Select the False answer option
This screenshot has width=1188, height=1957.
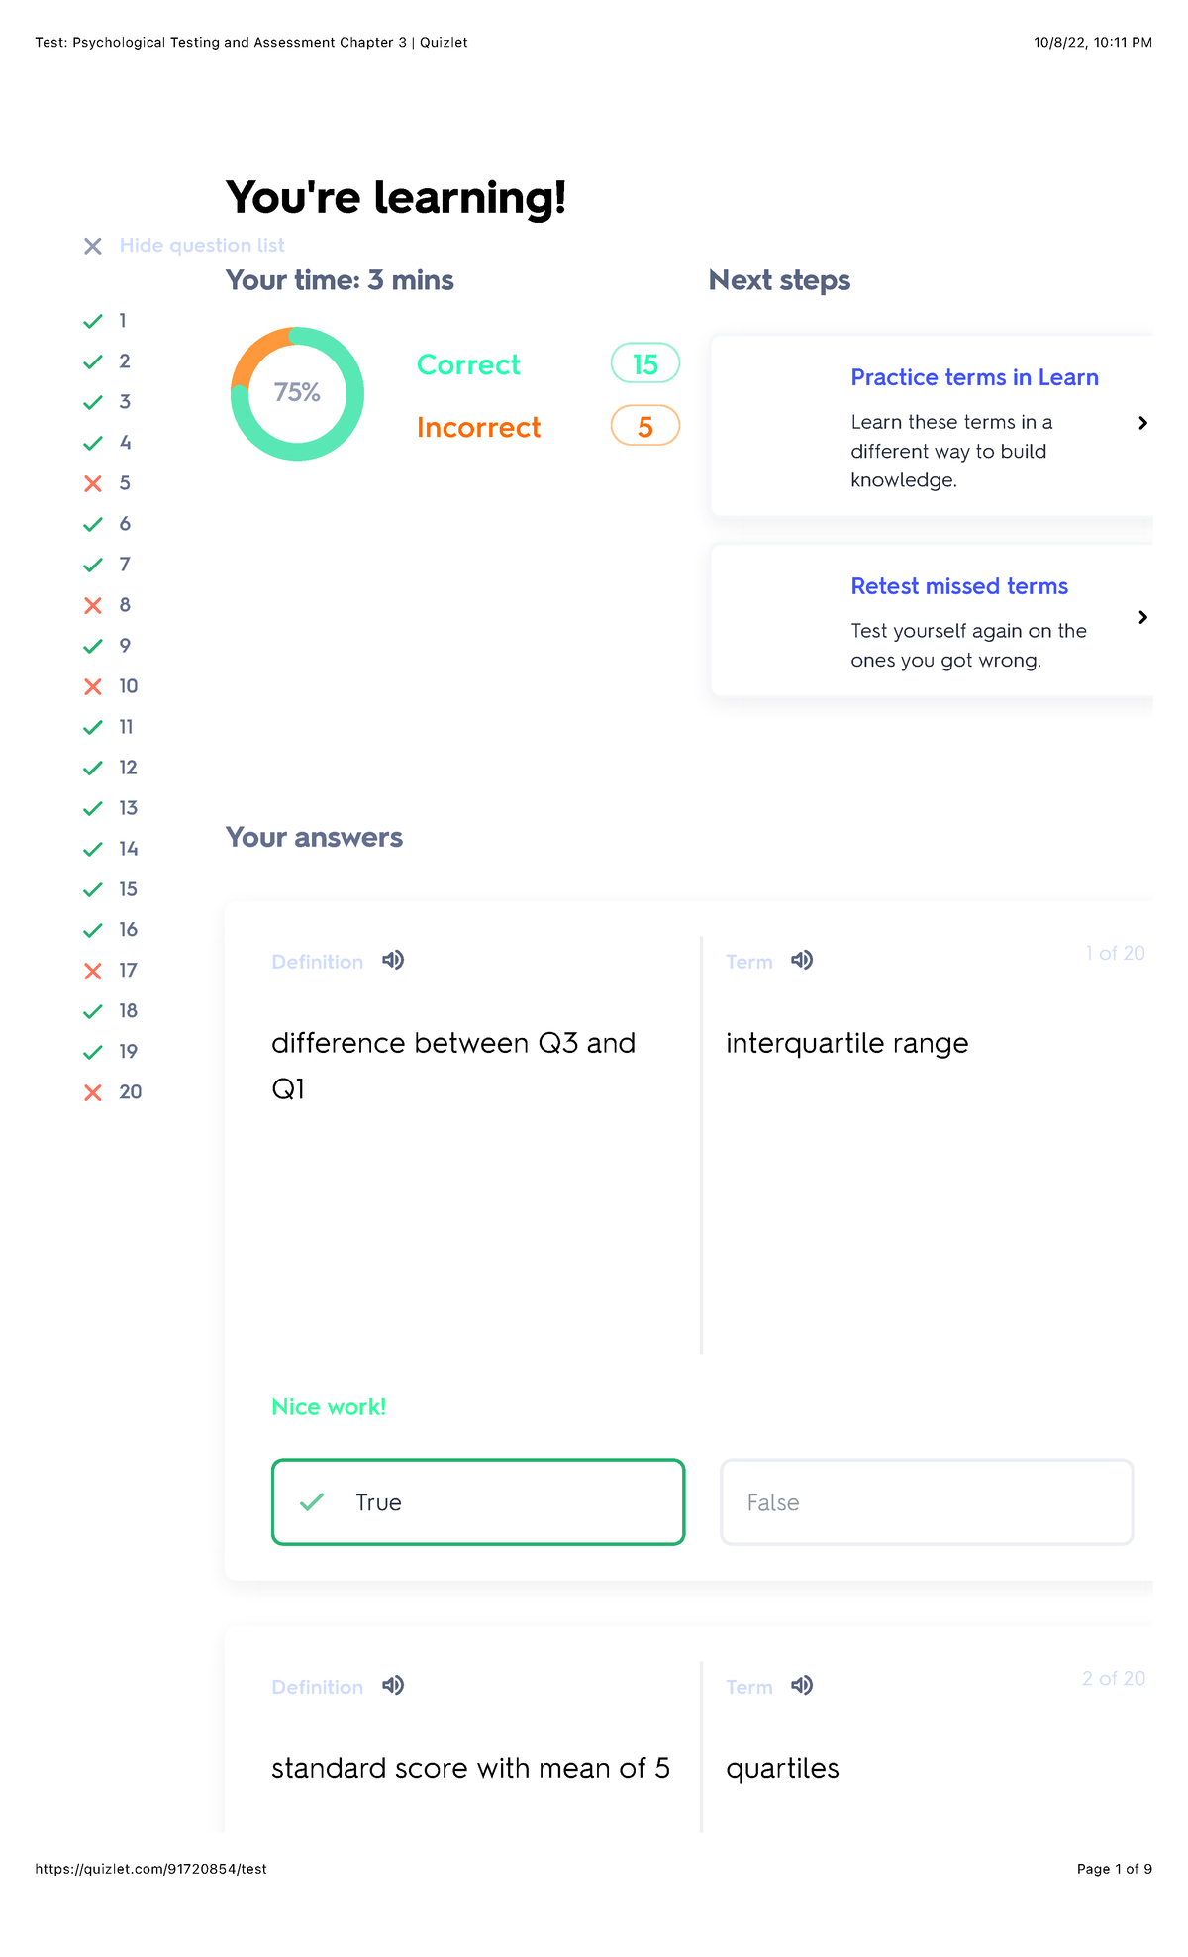pos(926,1502)
